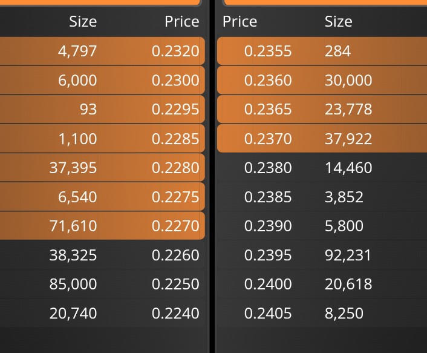Select ask size 3,852
This screenshot has height=353, width=427.
pyautogui.click(x=344, y=197)
